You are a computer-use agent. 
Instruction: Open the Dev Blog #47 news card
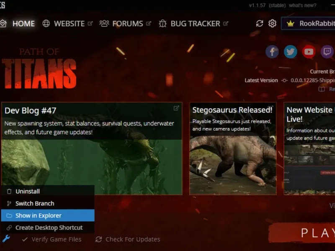click(92, 149)
